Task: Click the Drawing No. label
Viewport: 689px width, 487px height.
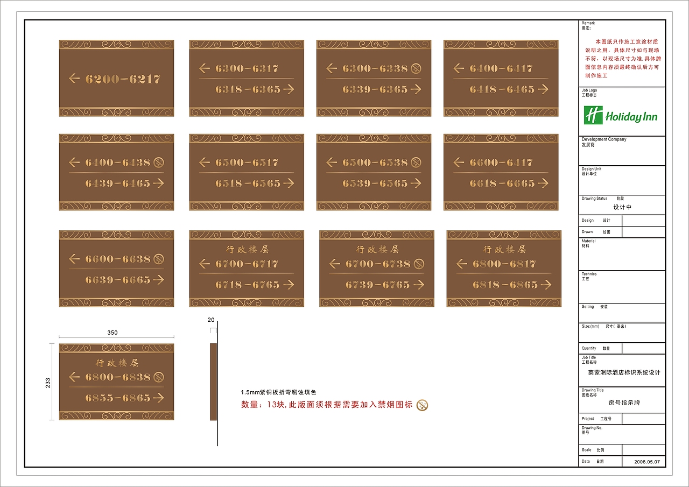Action: tap(592, 428)
